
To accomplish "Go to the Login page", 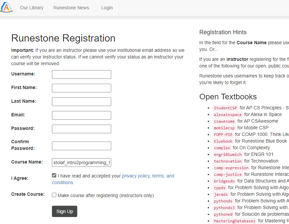I will [107, 8].
